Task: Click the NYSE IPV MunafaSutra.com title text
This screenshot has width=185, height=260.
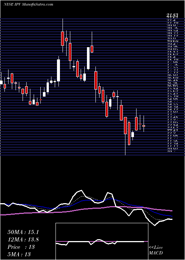Action: [x=28, y=4]
